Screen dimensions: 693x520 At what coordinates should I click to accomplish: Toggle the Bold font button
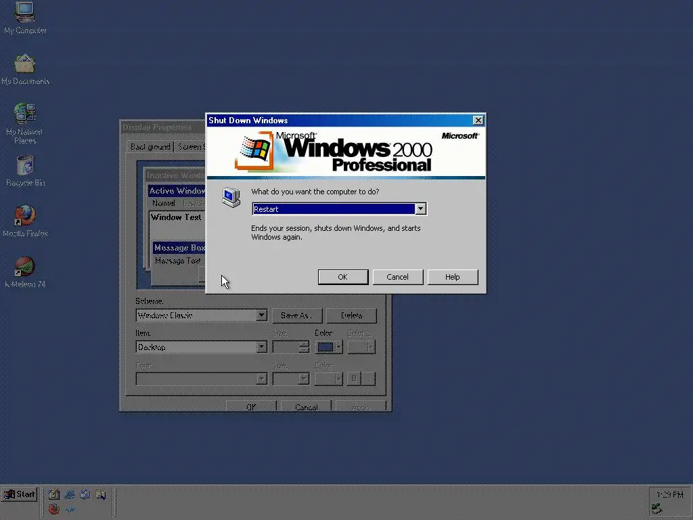click(x=353, y=379)
